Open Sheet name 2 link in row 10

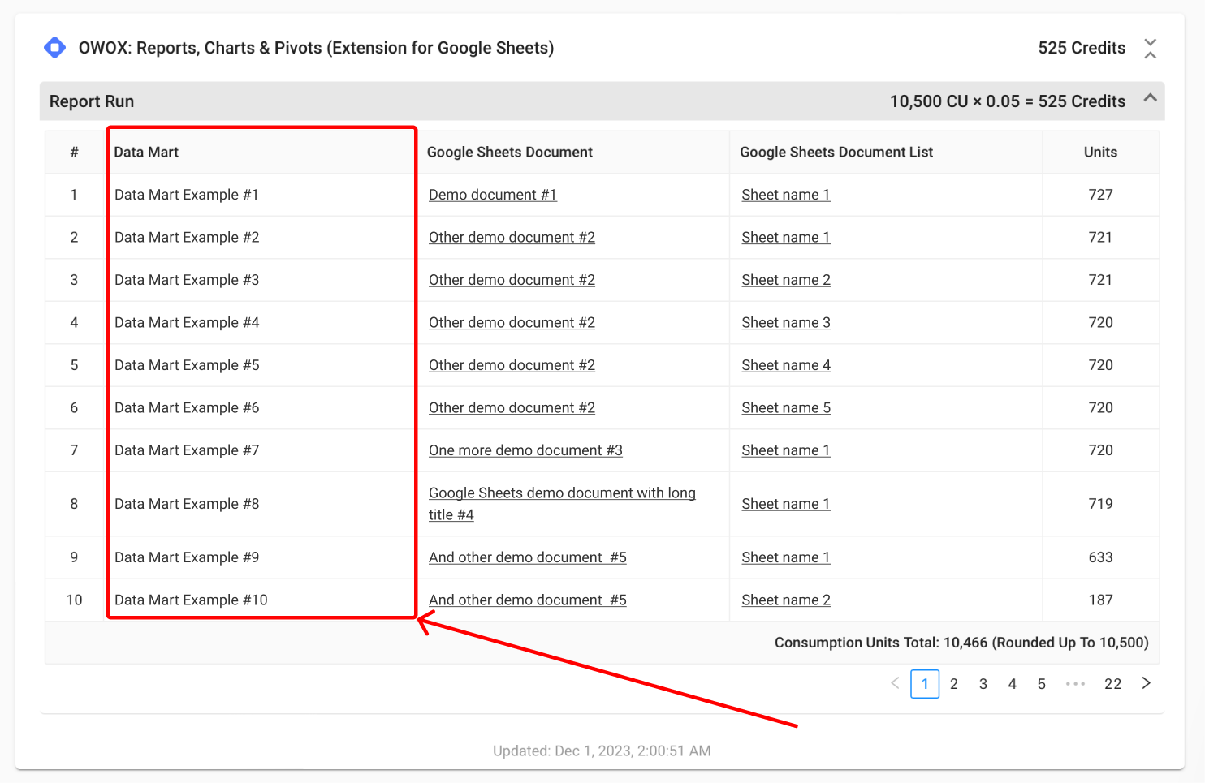click(x=786, y=600)
